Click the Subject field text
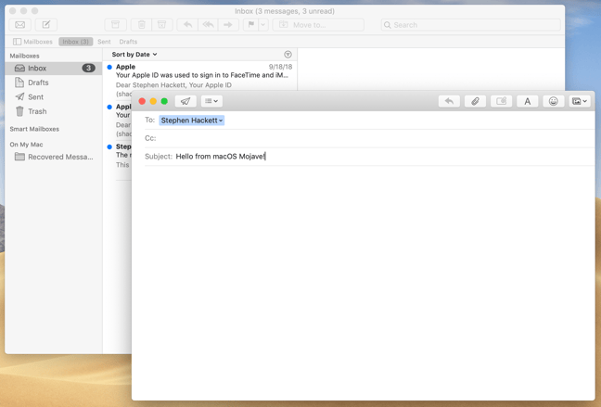Screen dimensions: 601x407 point(220,157)
